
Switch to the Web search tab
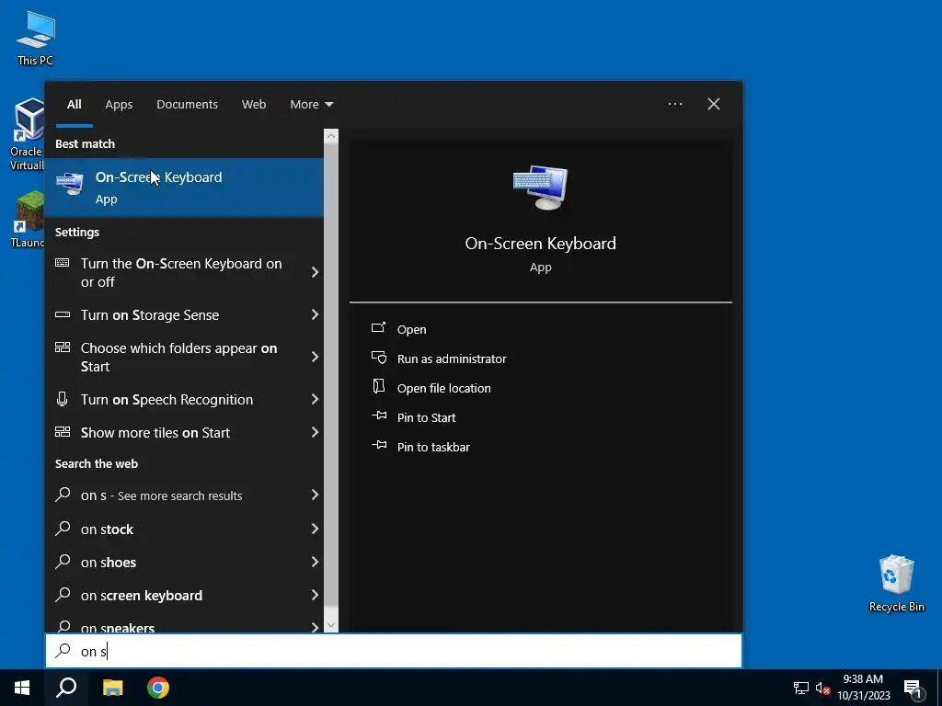(x=254, y=105)
